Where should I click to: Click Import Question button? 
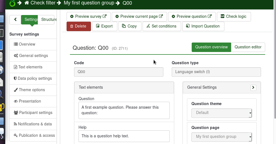click(203, 26)
